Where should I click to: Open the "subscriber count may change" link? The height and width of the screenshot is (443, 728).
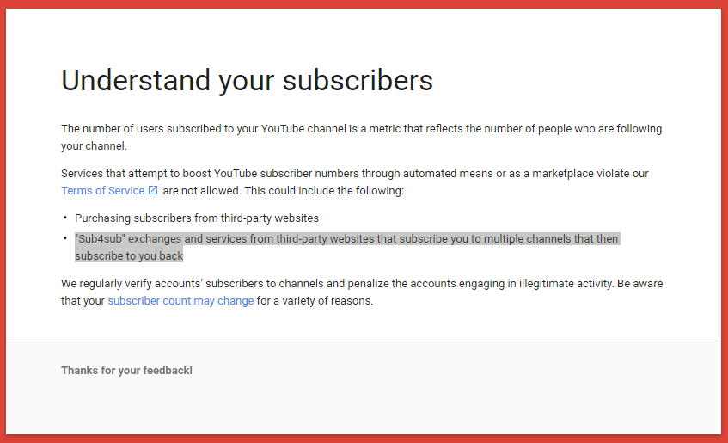tap(180, 301)
